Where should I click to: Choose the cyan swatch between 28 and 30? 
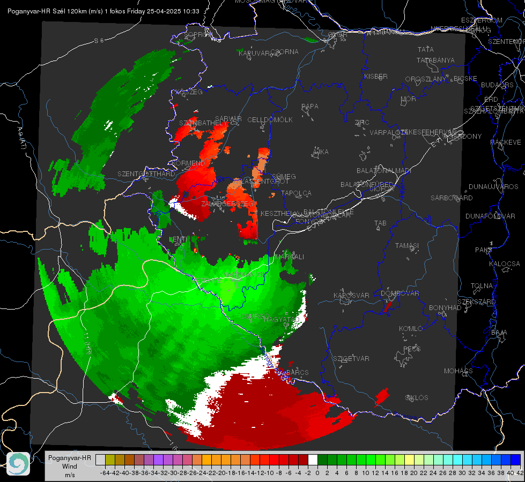coord(458,460)
